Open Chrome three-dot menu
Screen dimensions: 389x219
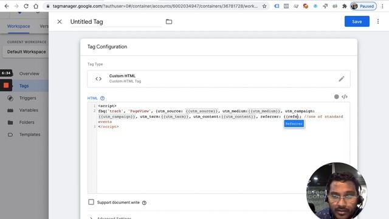(382, 6)
